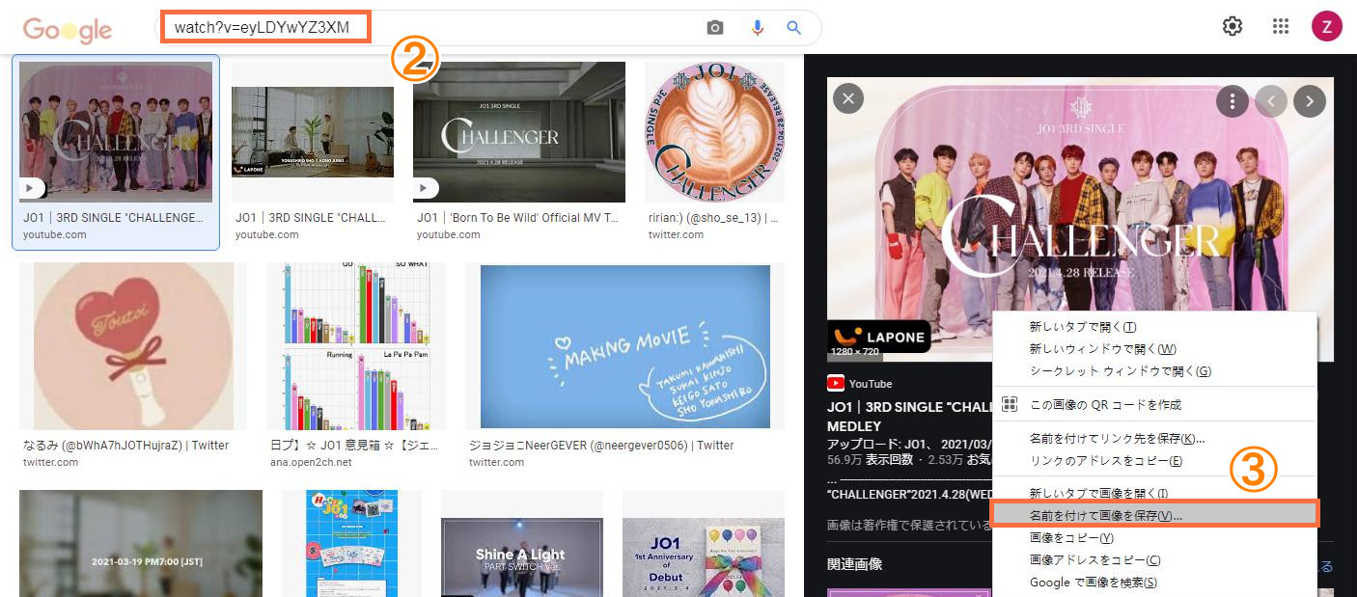Image resolution: width=1357 pixels, height=597 pixels.
Task: Open the Born To Be Wild thumbnail
Action: [519, 132]
